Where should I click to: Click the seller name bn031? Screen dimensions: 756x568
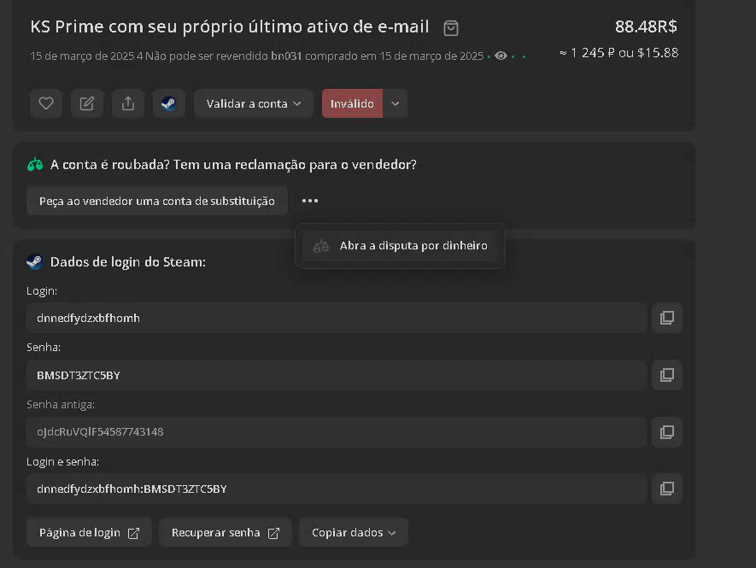pos(286,56)
